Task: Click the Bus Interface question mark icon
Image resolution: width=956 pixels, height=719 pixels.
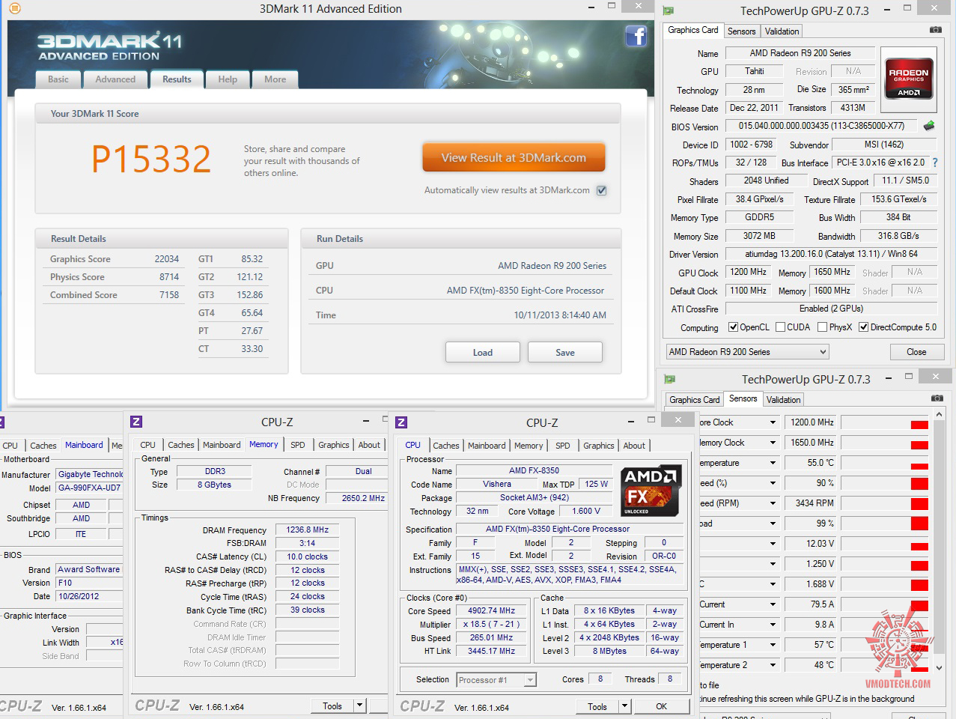Action: 934,163
